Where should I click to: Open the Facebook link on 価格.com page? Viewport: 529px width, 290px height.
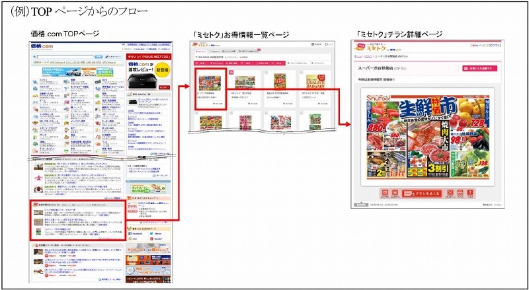pyautogui.click(x=135, y=234)
